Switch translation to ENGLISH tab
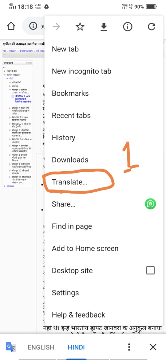 point(41,347)
